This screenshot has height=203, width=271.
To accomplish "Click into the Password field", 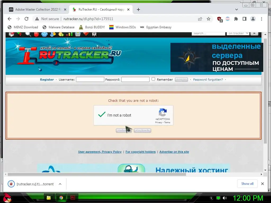I will click(x=135, y=79).
